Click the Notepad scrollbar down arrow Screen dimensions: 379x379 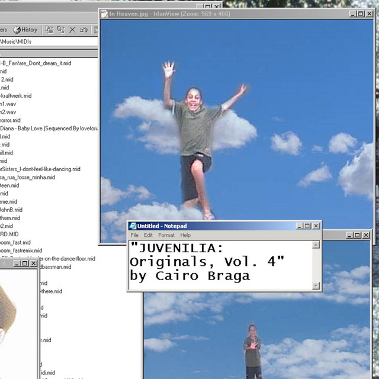pos(316,285)
